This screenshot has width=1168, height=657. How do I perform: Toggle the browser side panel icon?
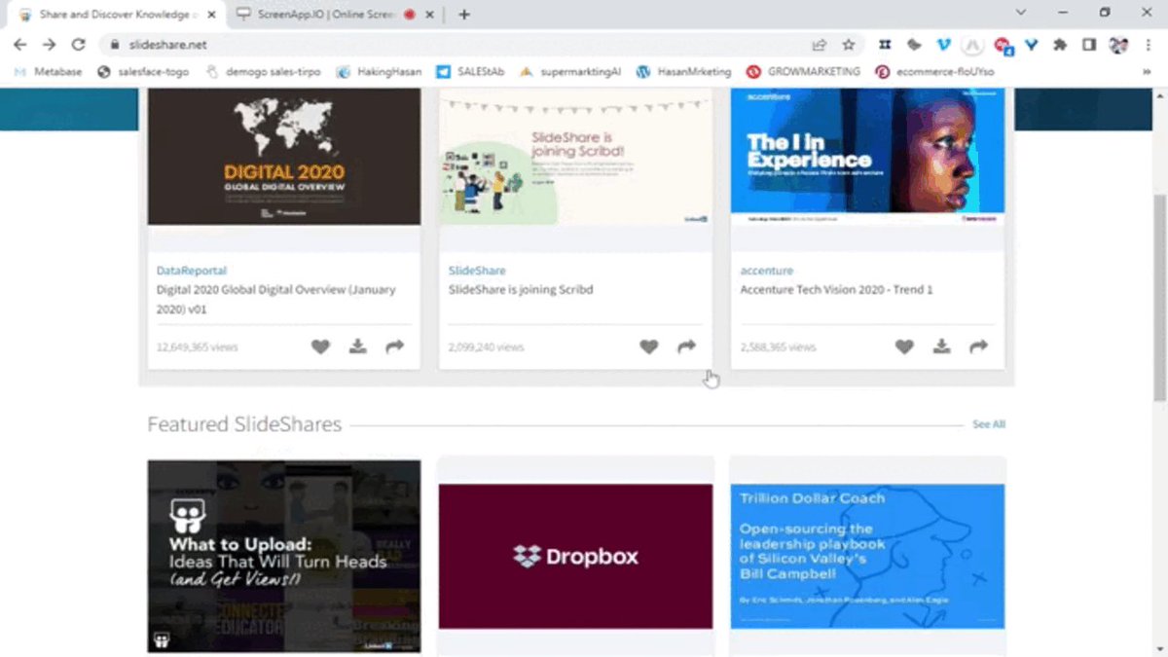(1089, 44)
